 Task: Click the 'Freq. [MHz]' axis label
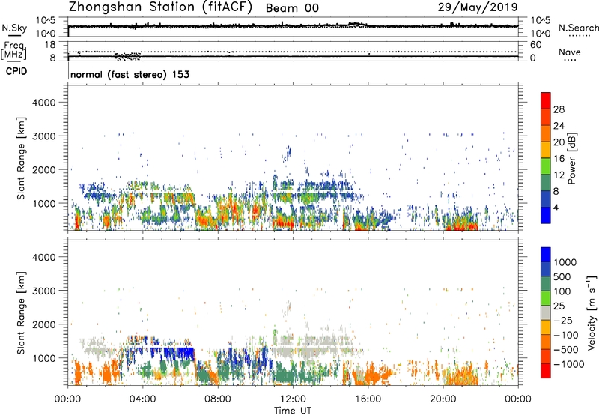tap(14, 51)
